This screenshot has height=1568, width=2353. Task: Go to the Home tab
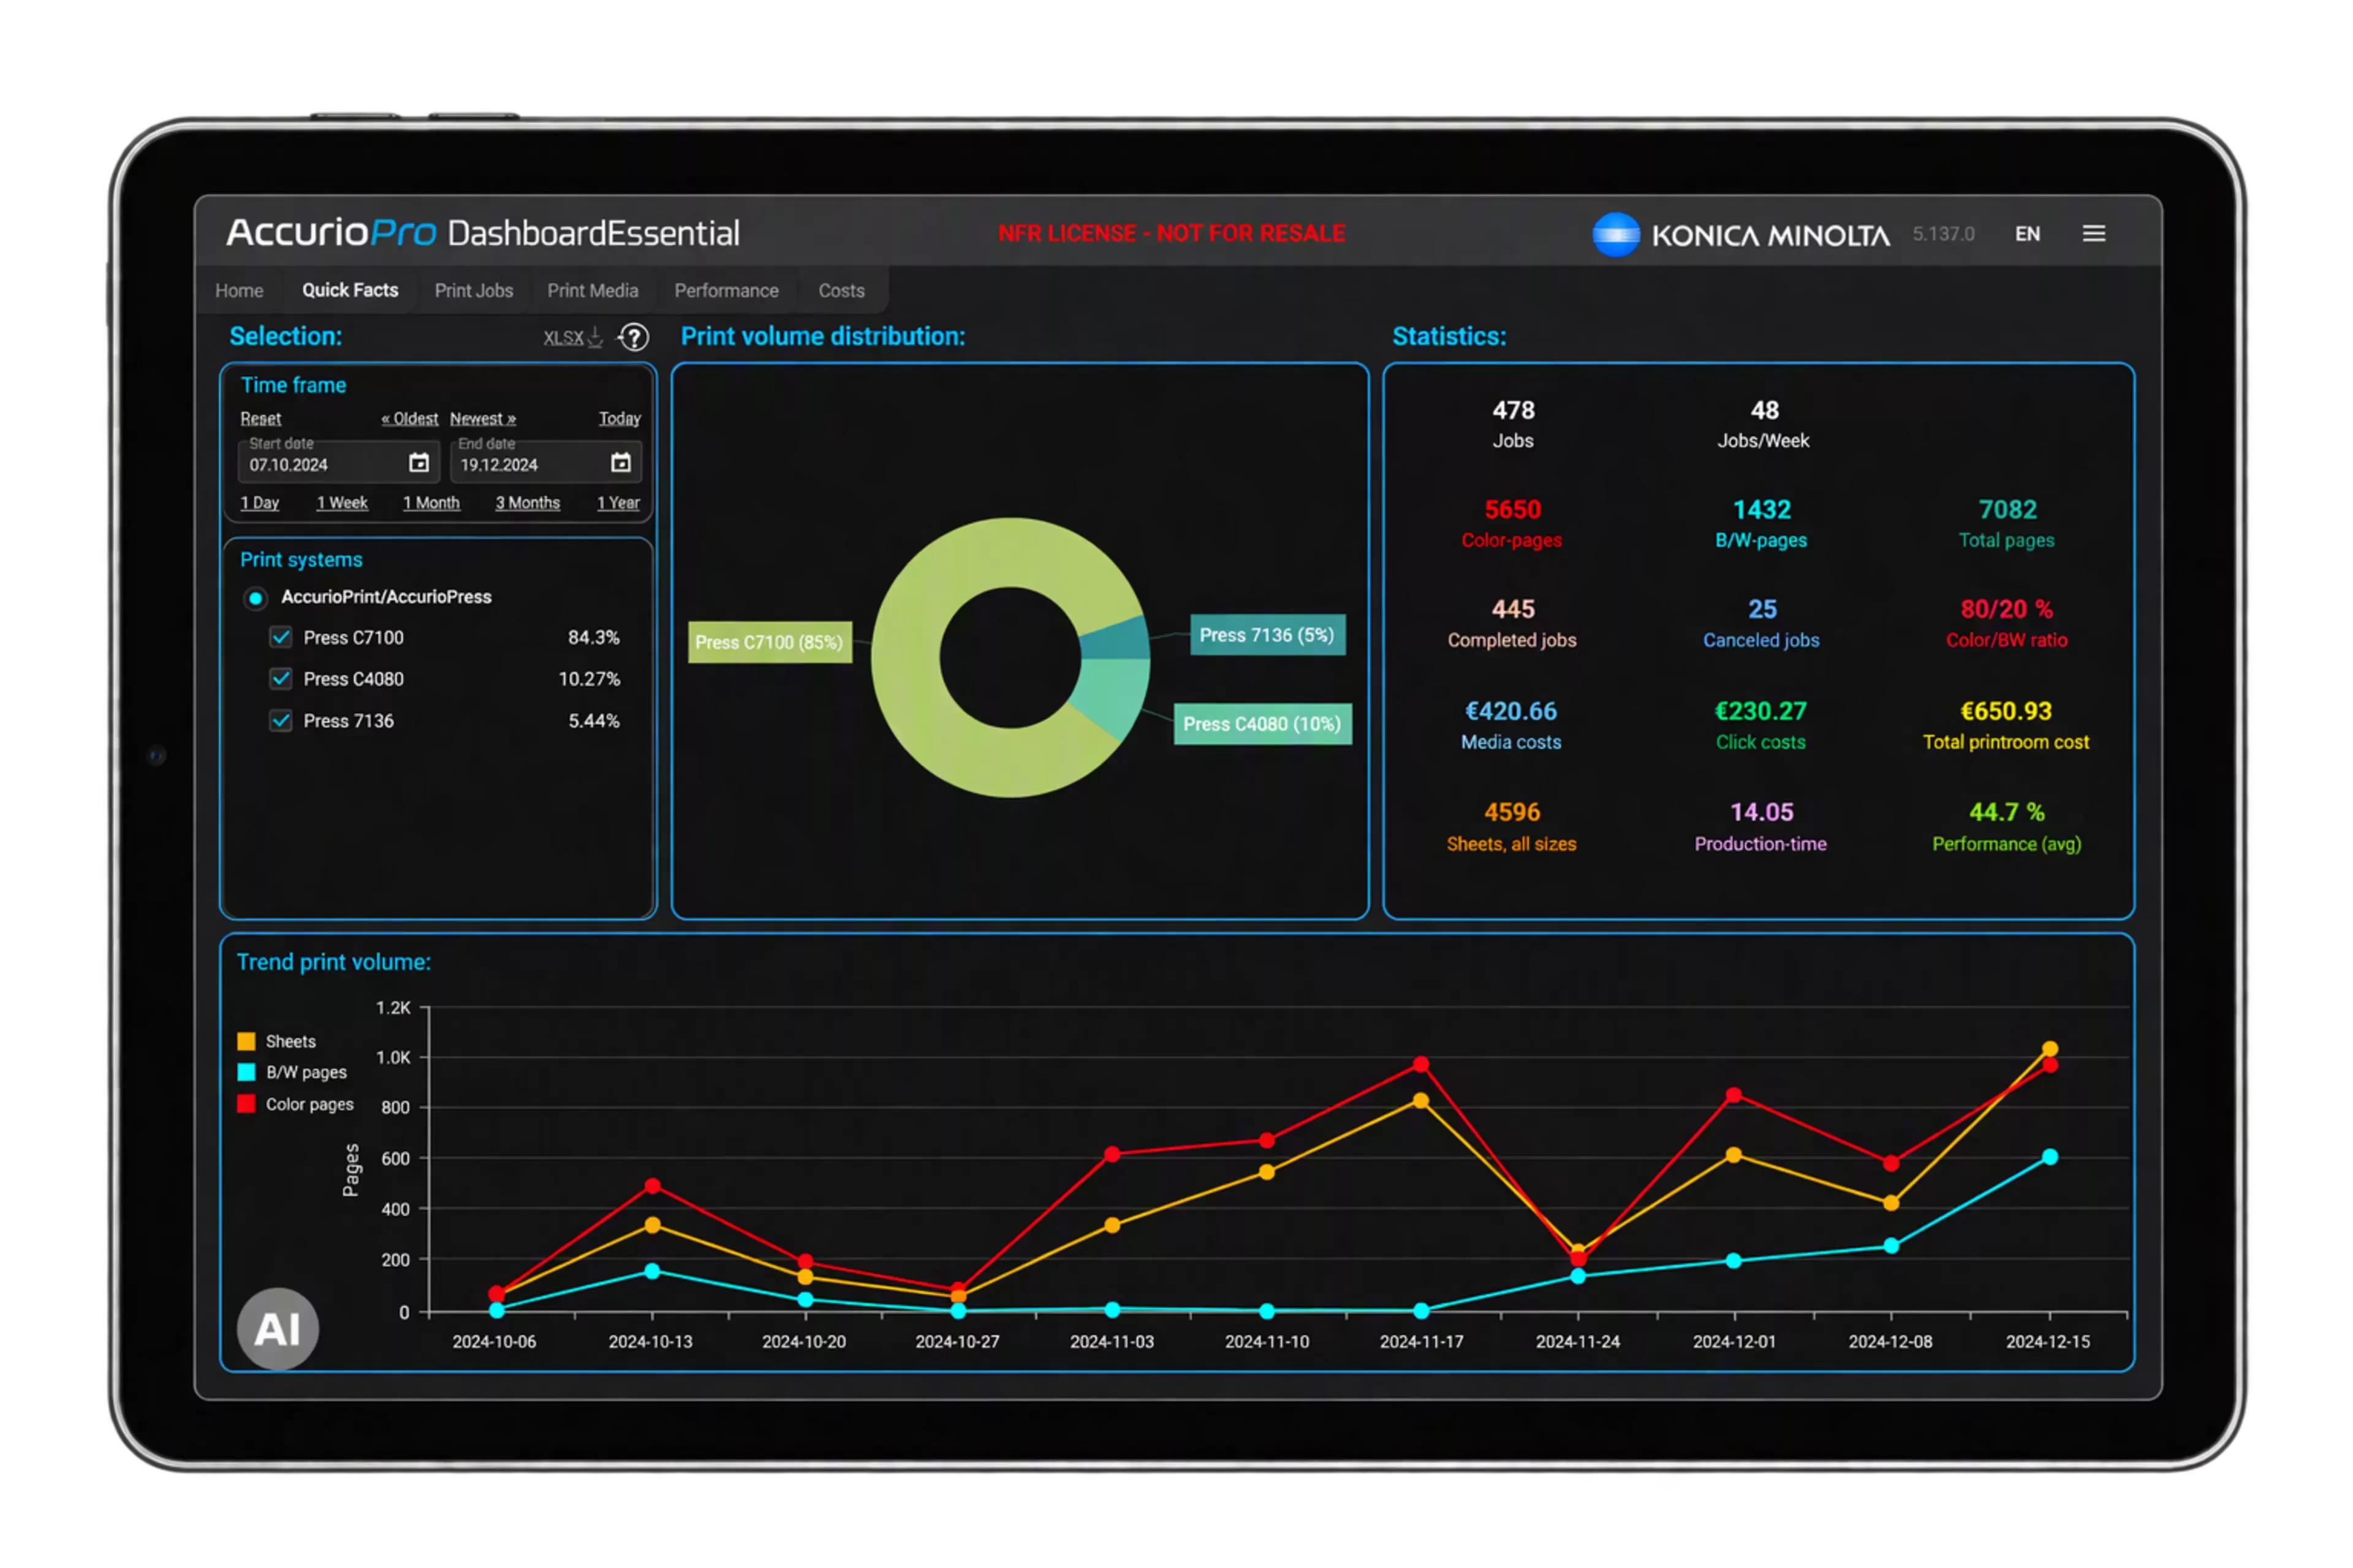pyautogui.click(x=239, y=291)
